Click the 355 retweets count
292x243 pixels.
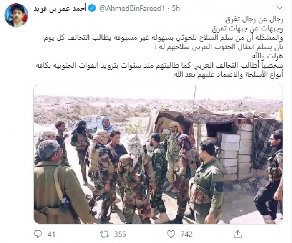pos(120,234)
